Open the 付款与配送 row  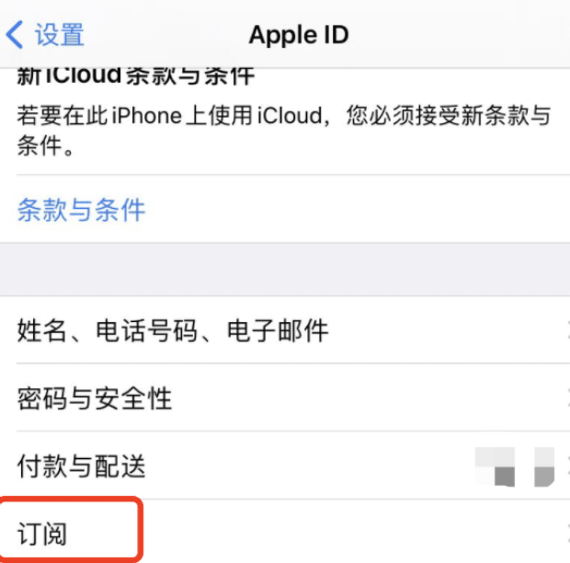coord(285,465)
